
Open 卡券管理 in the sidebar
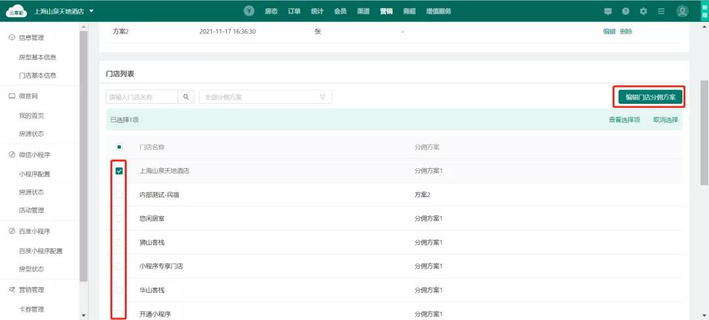(x=32, y=309)
